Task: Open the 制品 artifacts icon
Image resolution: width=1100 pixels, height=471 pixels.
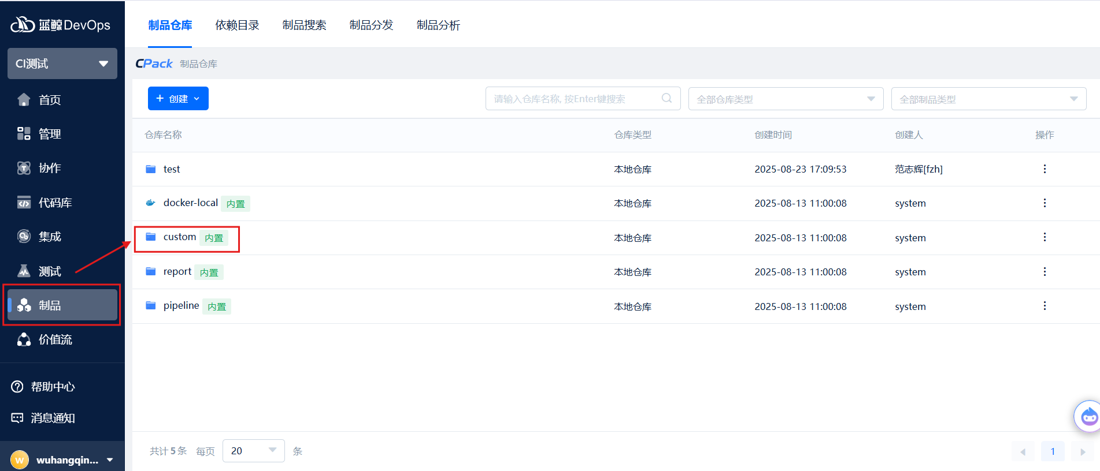Action: pos(24,305)
